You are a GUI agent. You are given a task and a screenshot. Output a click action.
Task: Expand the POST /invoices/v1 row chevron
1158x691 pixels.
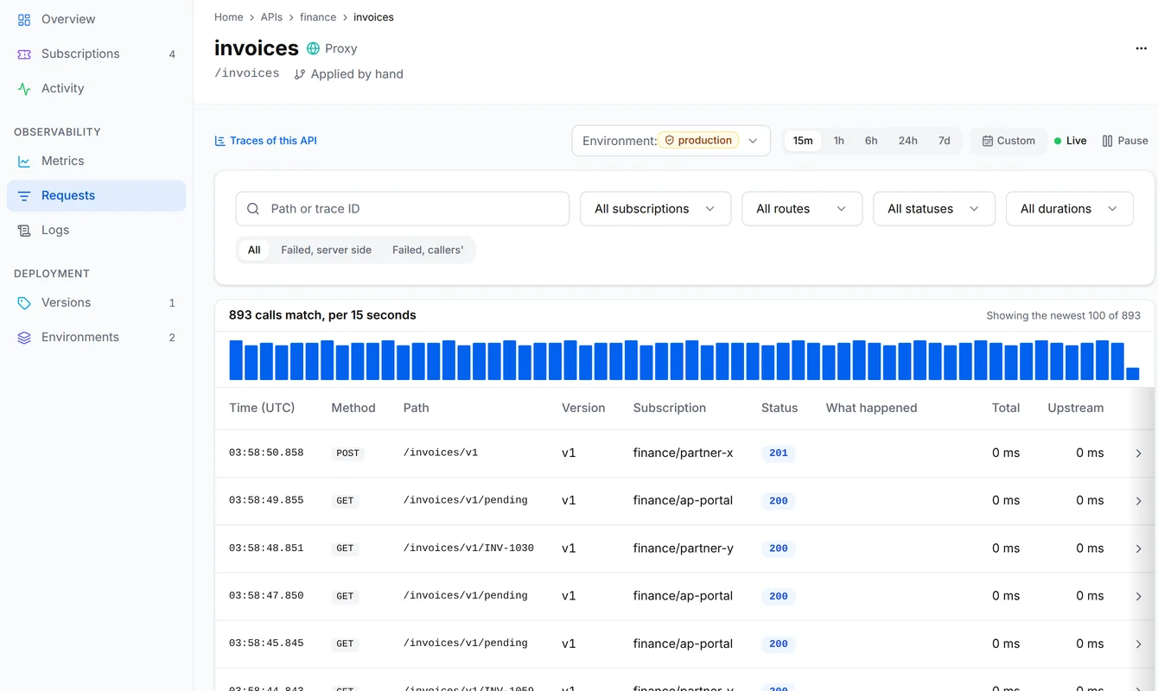click(1138, 453)
